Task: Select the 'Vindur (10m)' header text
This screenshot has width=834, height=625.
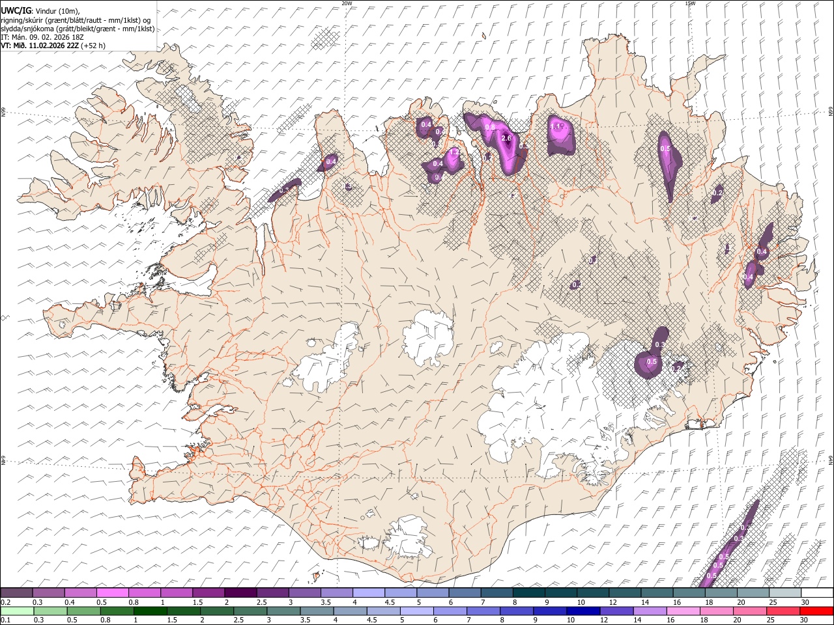Action: click(56, 11)
